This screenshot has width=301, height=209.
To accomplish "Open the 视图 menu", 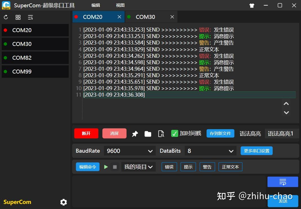I will pyautogui.click(x=120, y=5).
